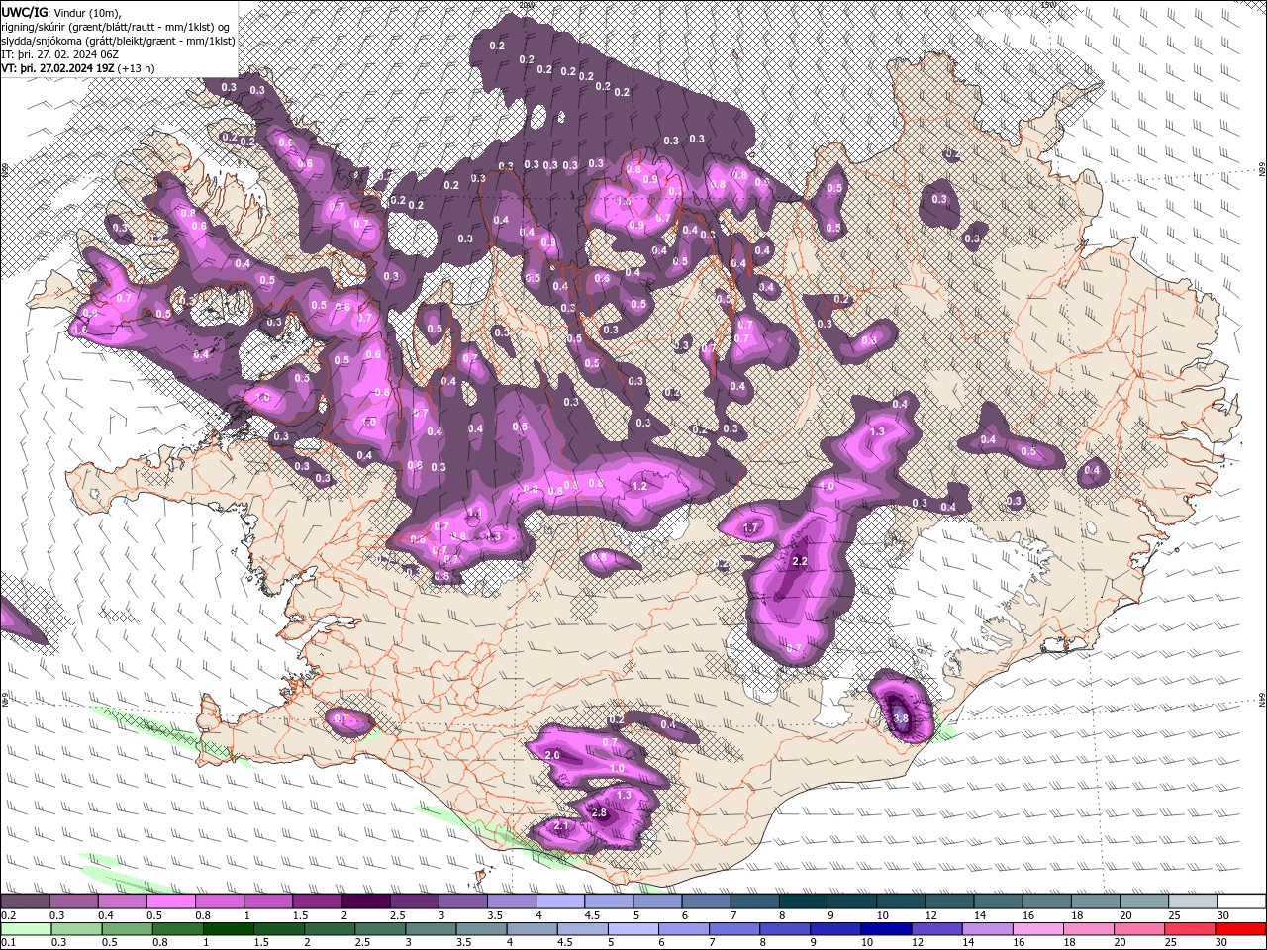Click the 16 grey-teal swatch, upper legend row
1267x950 pixels.
(1046, 902)
